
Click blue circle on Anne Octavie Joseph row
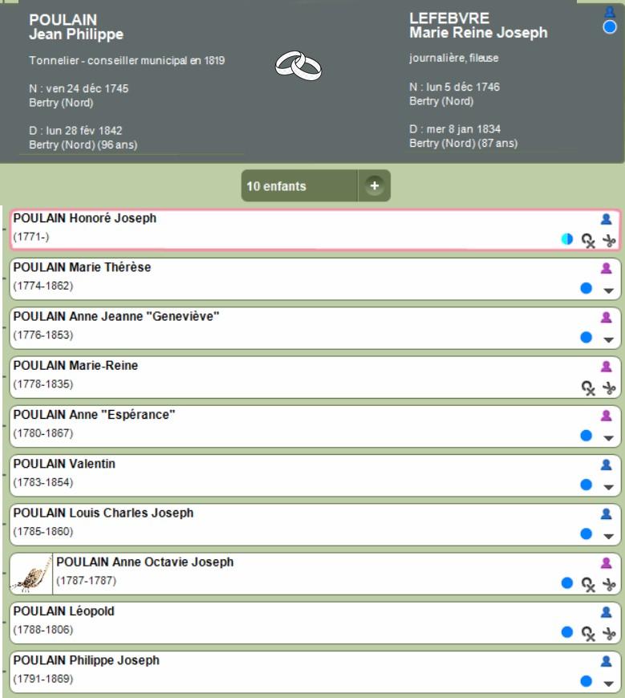(x=566, y=582)
